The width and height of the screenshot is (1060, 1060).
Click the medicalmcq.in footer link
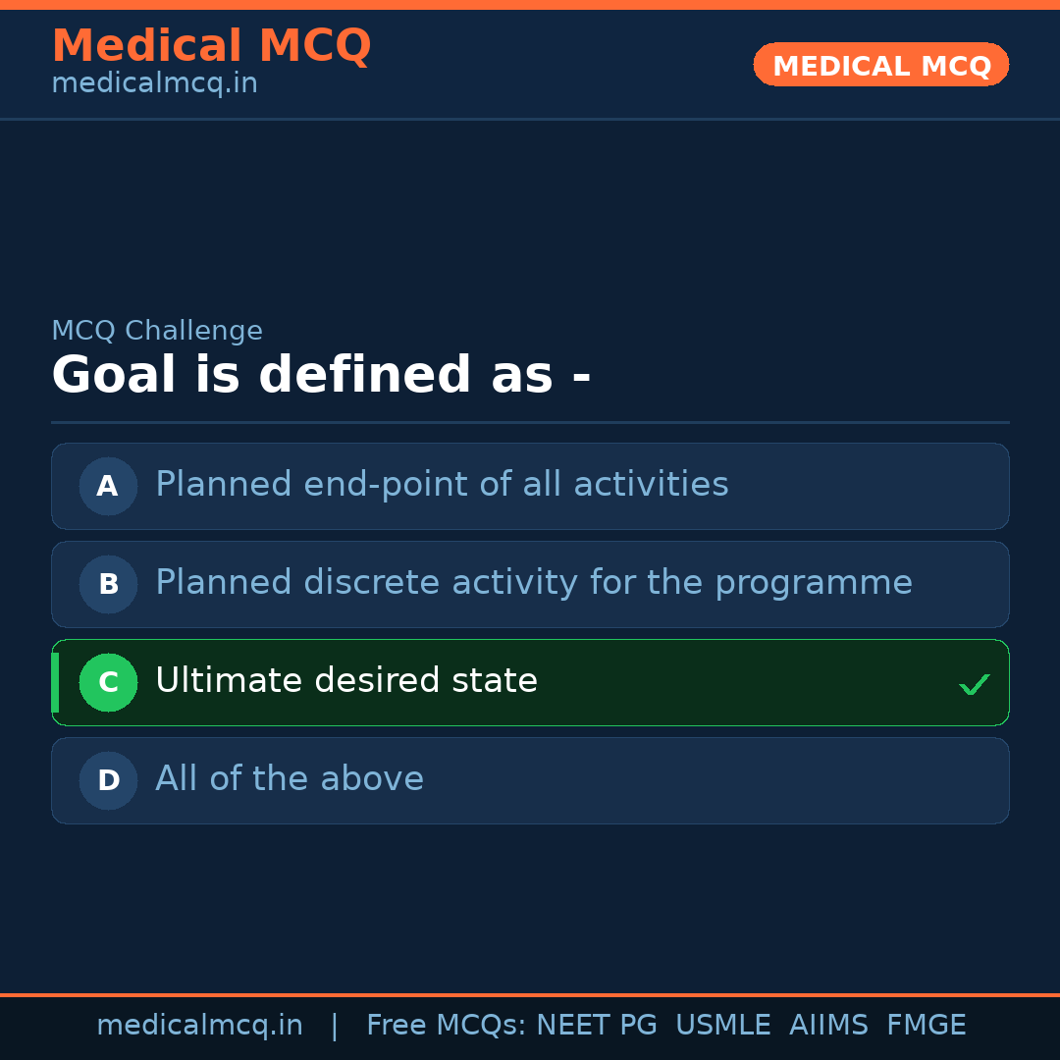pyautogui.click(x=200, y=1025)
